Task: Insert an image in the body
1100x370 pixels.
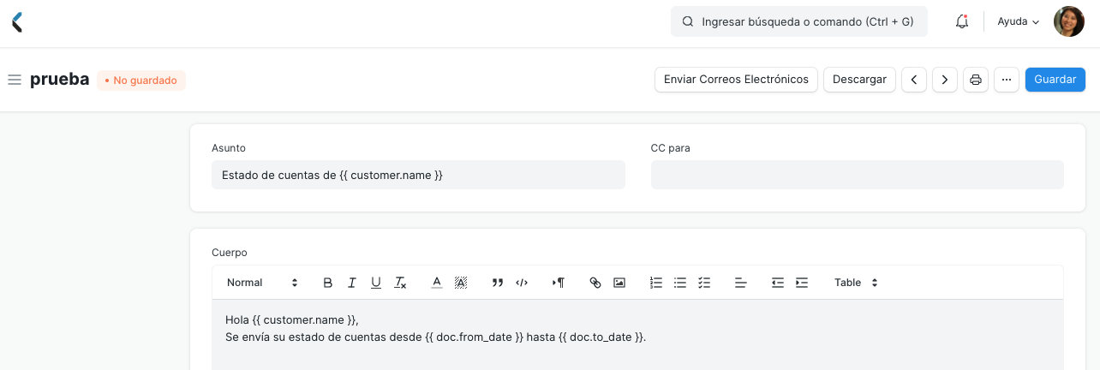Action: (x=619, y=283)
